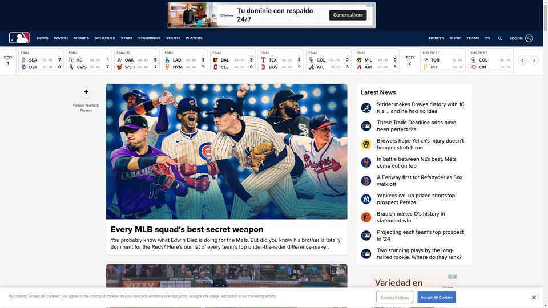Image resolution: width=548 pixels, height=308 pixels.
Task: Show previous scores with the left arrow
Action: (x=522, y=60)
